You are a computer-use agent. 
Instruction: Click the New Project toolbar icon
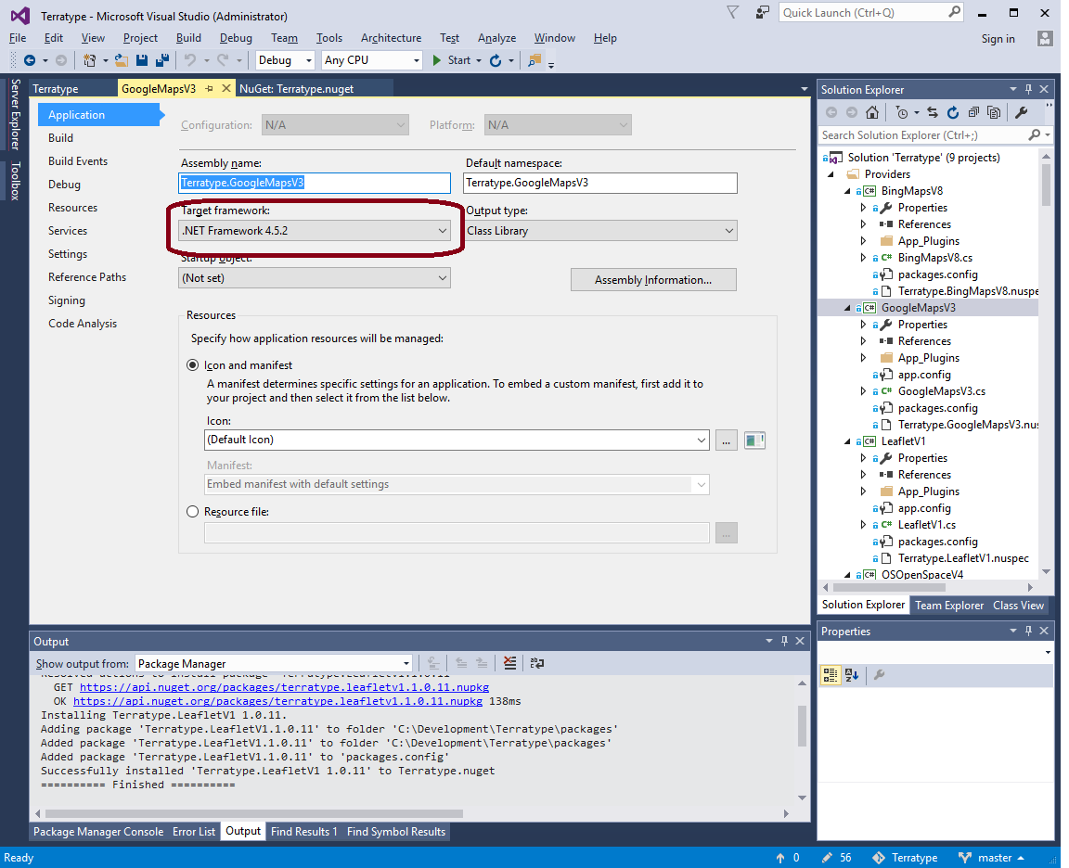tap(89, 60)
